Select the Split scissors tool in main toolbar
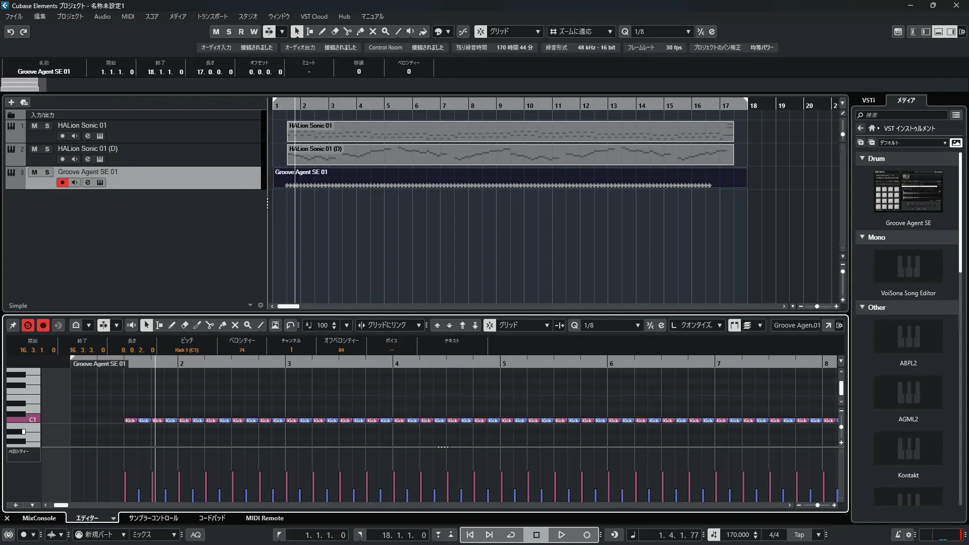The width and height of the screenshot is (969, 545). pos(347,31)
